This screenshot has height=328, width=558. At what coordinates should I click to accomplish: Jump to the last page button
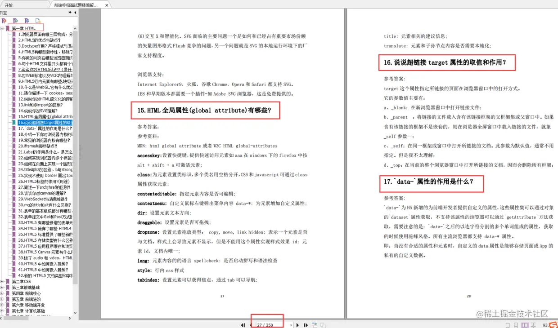306,325
